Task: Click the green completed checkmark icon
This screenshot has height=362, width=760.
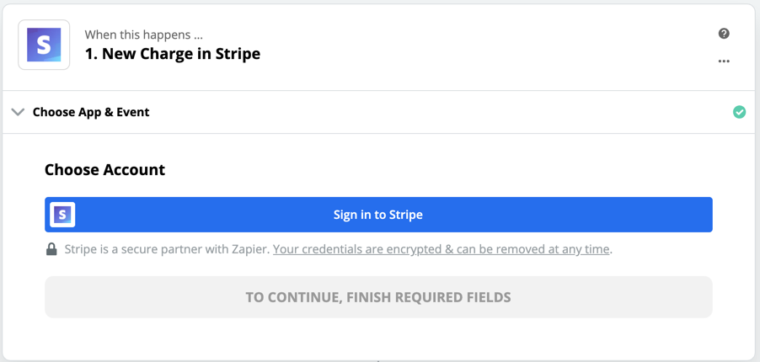Action: click(739, 112)
